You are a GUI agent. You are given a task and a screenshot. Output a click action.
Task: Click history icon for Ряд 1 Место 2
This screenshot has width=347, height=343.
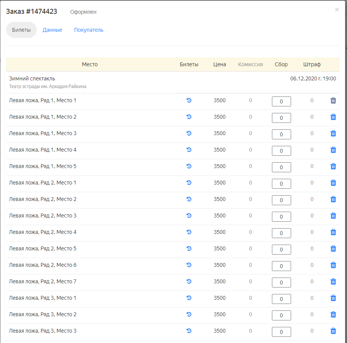pos(189,117)
